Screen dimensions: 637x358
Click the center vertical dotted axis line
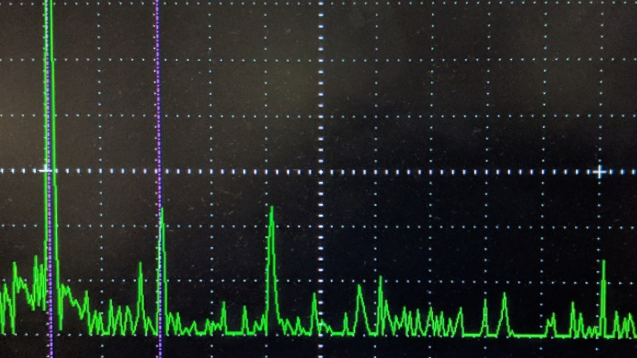click(322, 89)
